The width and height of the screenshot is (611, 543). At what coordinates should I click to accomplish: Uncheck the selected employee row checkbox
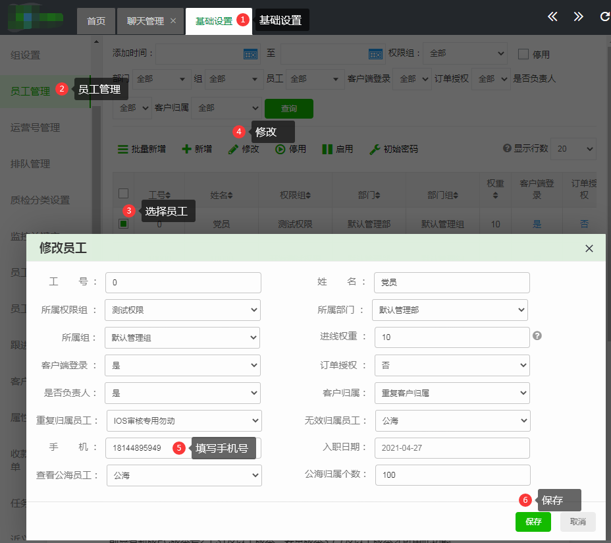tap(123, 224)
